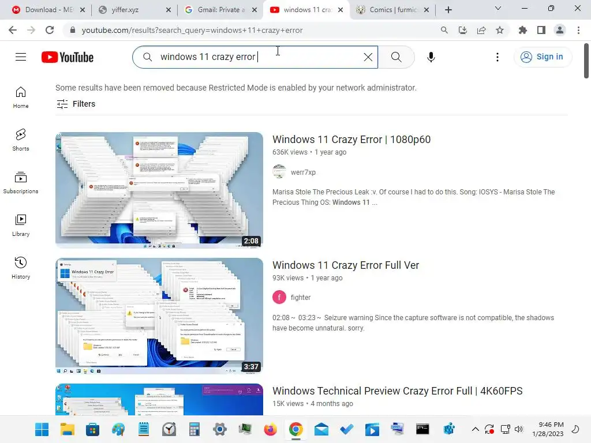This screenshot has height=443, width=591.
Task: Open a new browser tab
Action: (x=448, y=10)
